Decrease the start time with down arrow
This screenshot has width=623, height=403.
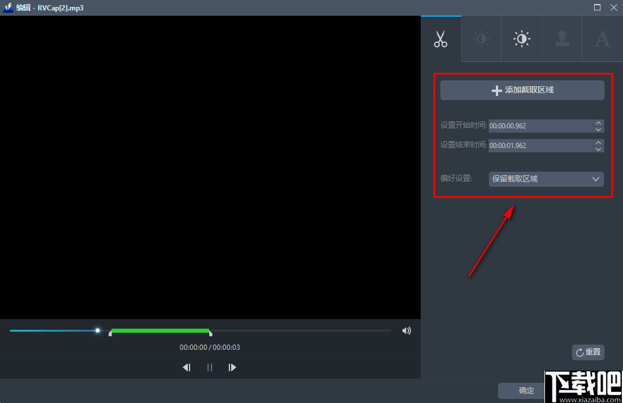tap(598, 130)
